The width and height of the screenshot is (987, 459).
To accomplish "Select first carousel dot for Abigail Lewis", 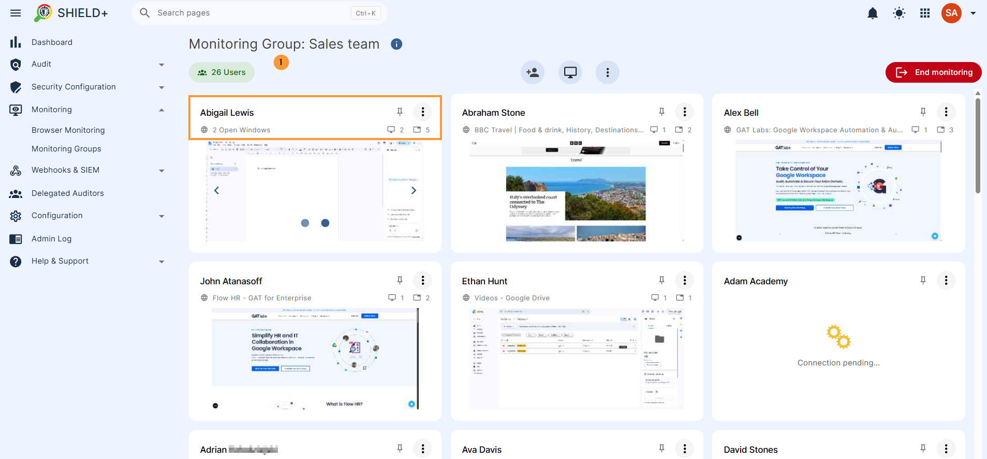I will [305, 223].
